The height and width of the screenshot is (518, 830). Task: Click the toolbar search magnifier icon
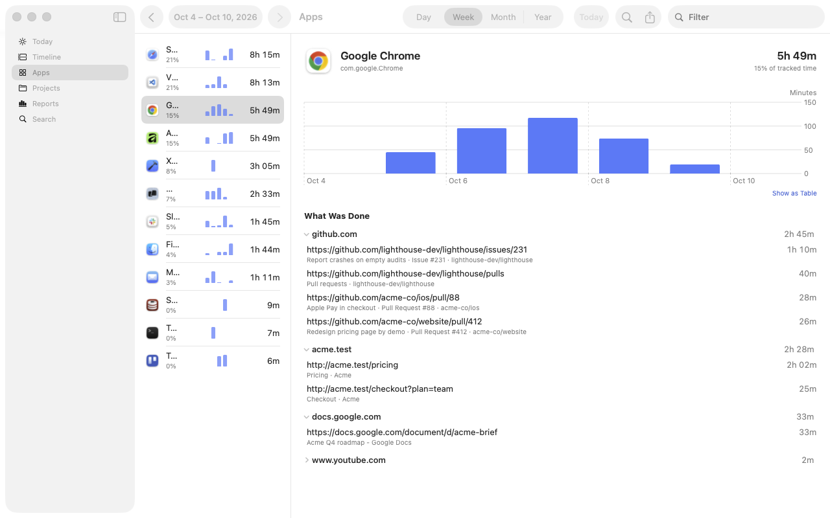(x=626, y=17)
